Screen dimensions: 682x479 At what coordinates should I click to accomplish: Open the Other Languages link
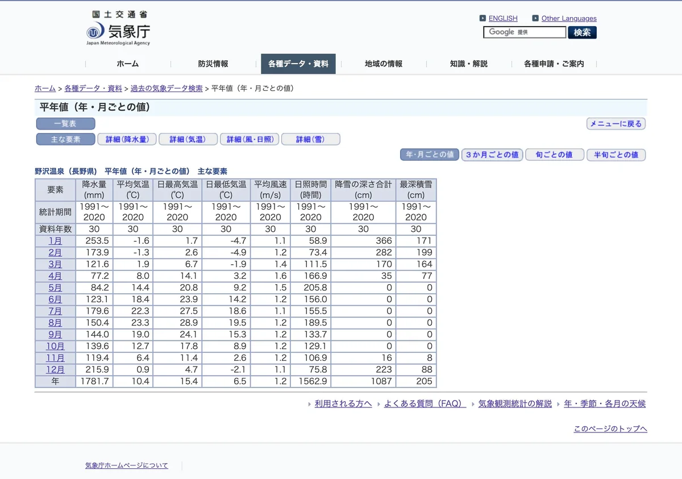tap(569, 18)
